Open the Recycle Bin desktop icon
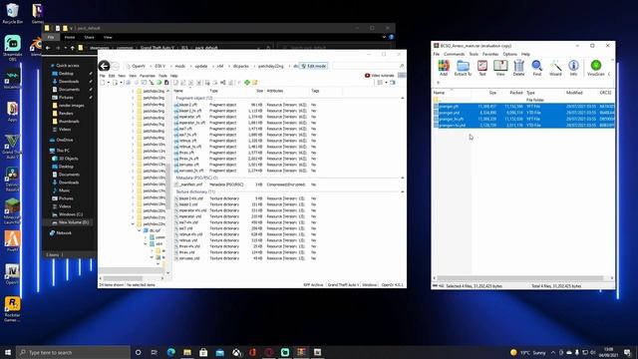 [12, 13]
